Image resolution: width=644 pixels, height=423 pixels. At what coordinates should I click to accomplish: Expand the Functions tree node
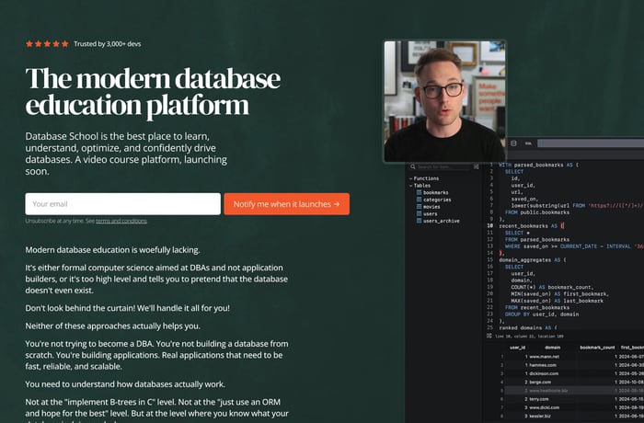[x=424, y=178]
